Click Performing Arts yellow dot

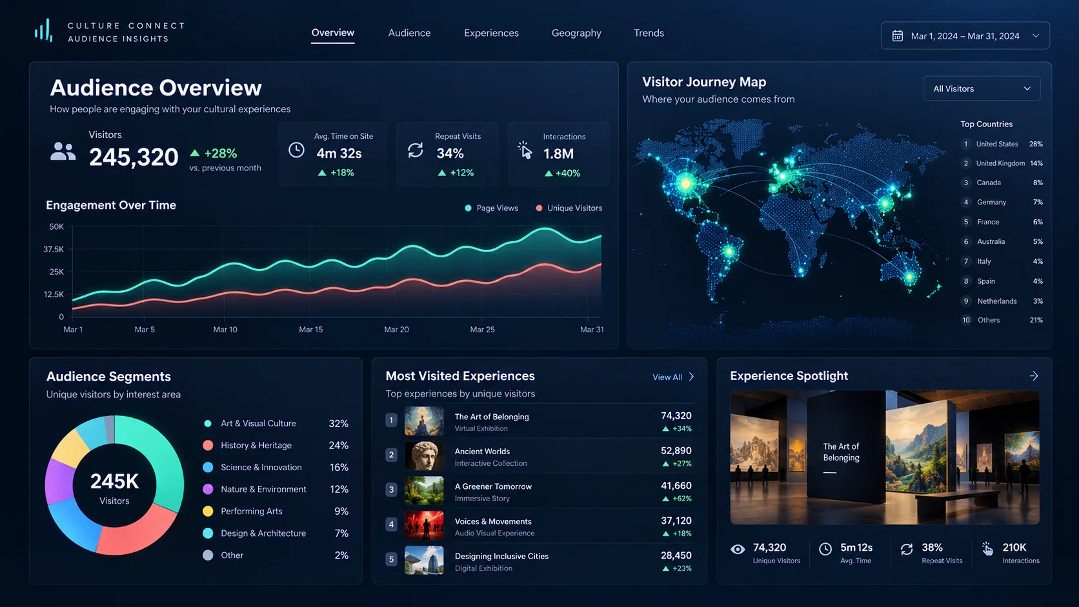[x=208, y=511]
